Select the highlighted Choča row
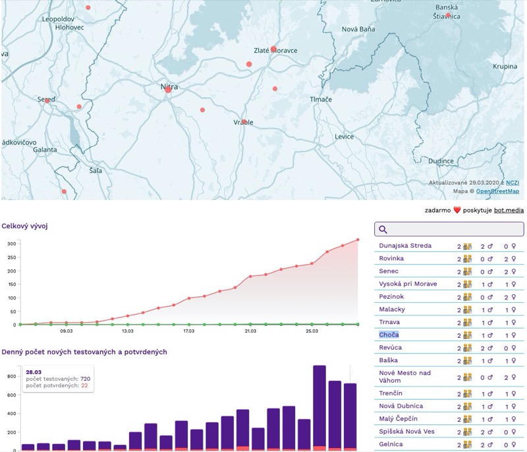The image size is (527, 452). tap(389, 335)
